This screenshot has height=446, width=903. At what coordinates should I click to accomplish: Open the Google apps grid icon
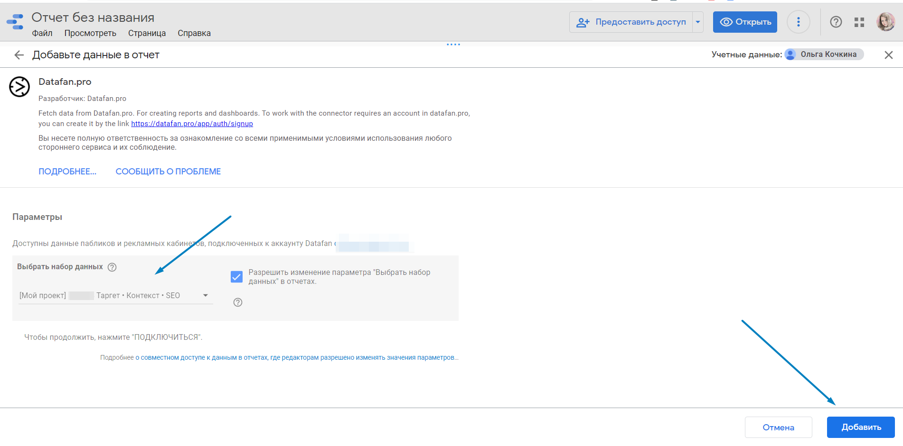click(x=859, y=22)
